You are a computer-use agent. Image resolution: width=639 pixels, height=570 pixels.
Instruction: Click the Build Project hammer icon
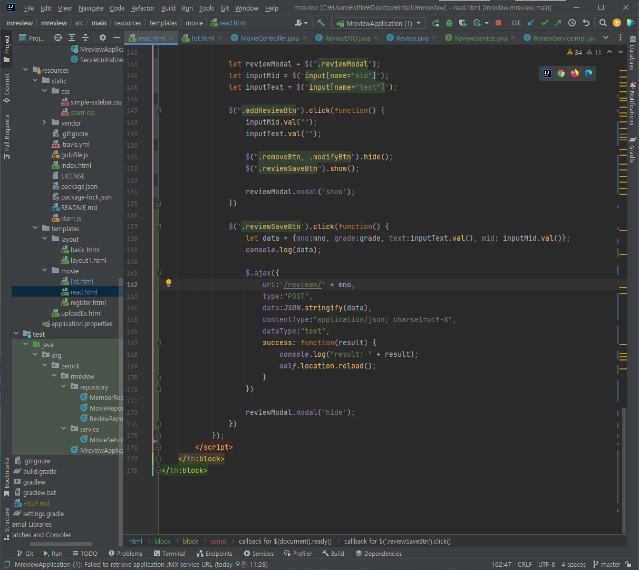tap(321, 23)
